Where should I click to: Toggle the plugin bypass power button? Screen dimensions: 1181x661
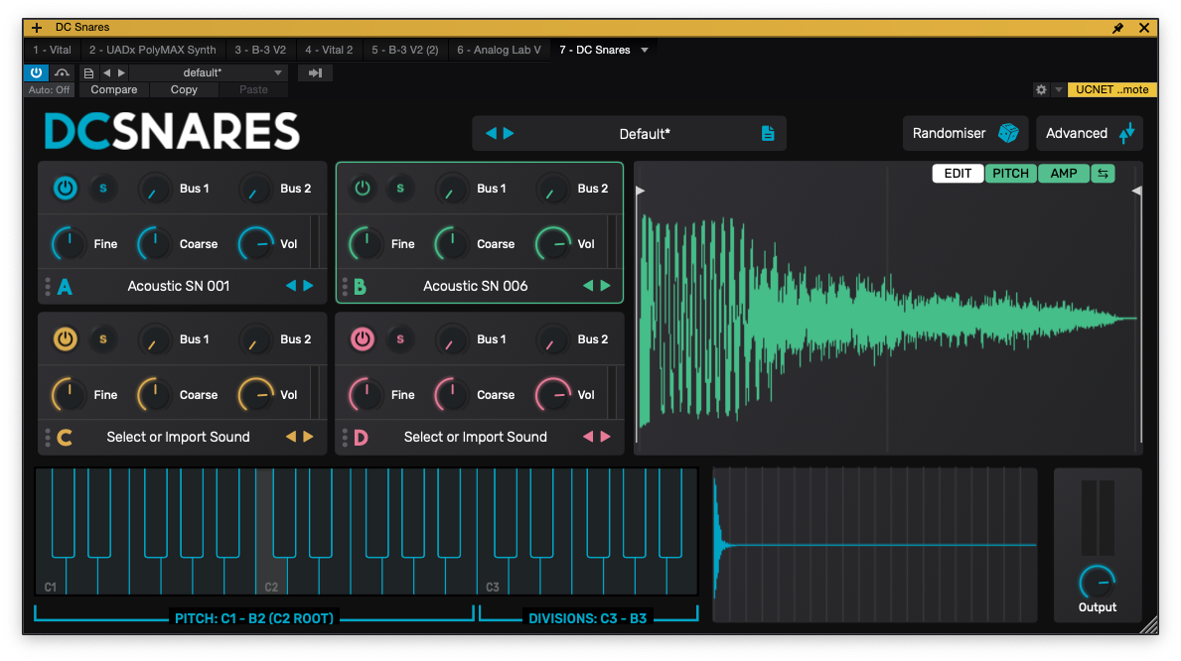pyautogui.click(x=36, y=73)
